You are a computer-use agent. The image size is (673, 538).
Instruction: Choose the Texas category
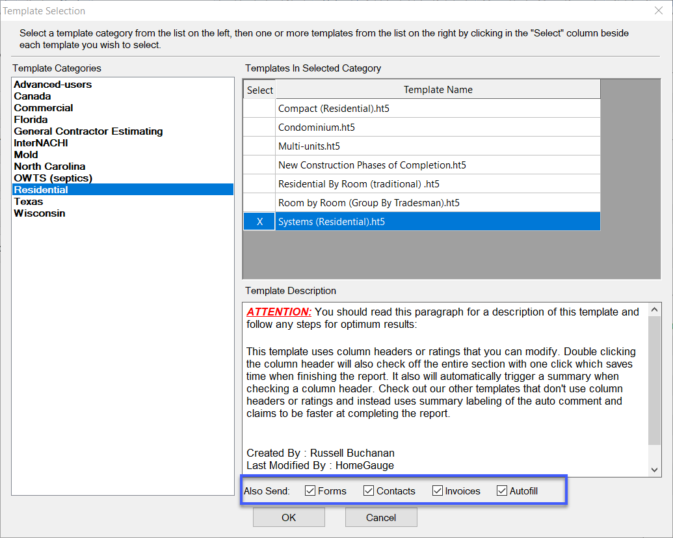[x=28, y=201]
